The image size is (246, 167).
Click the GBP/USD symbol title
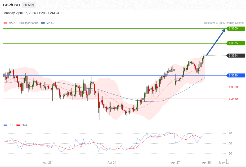[11, 5]
